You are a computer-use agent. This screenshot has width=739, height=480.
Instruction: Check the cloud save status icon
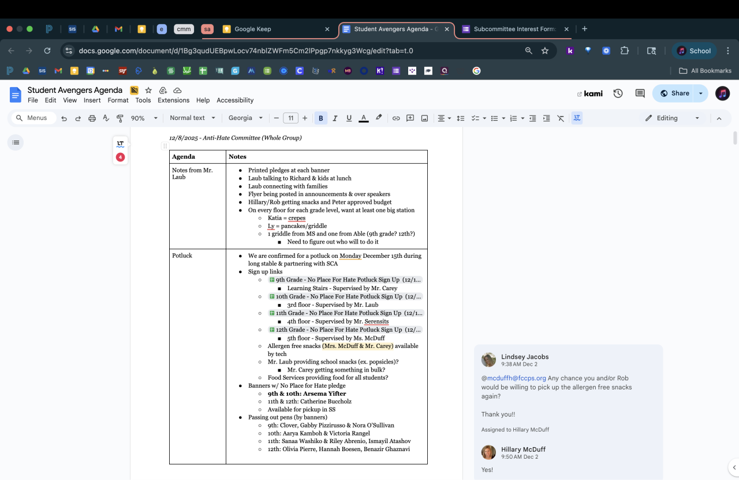(178, 91)
